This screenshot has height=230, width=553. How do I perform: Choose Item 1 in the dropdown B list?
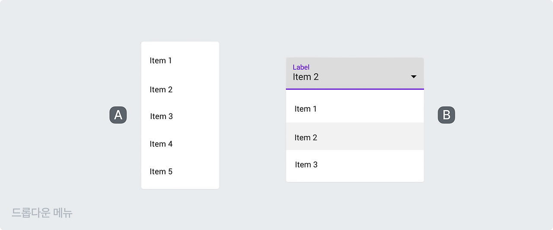point(306,109)
